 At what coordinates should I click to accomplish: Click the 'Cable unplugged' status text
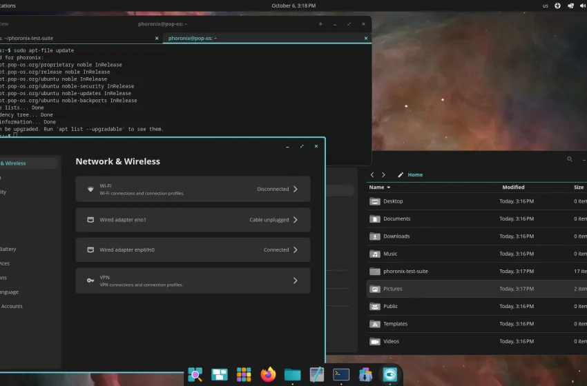coord(269,220)
